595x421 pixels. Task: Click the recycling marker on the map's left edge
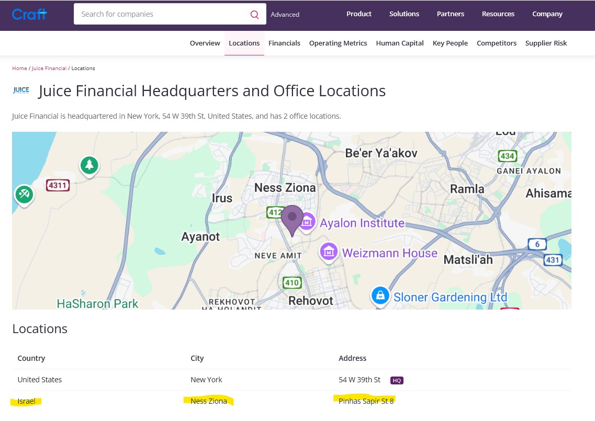(x=24, y=194)
